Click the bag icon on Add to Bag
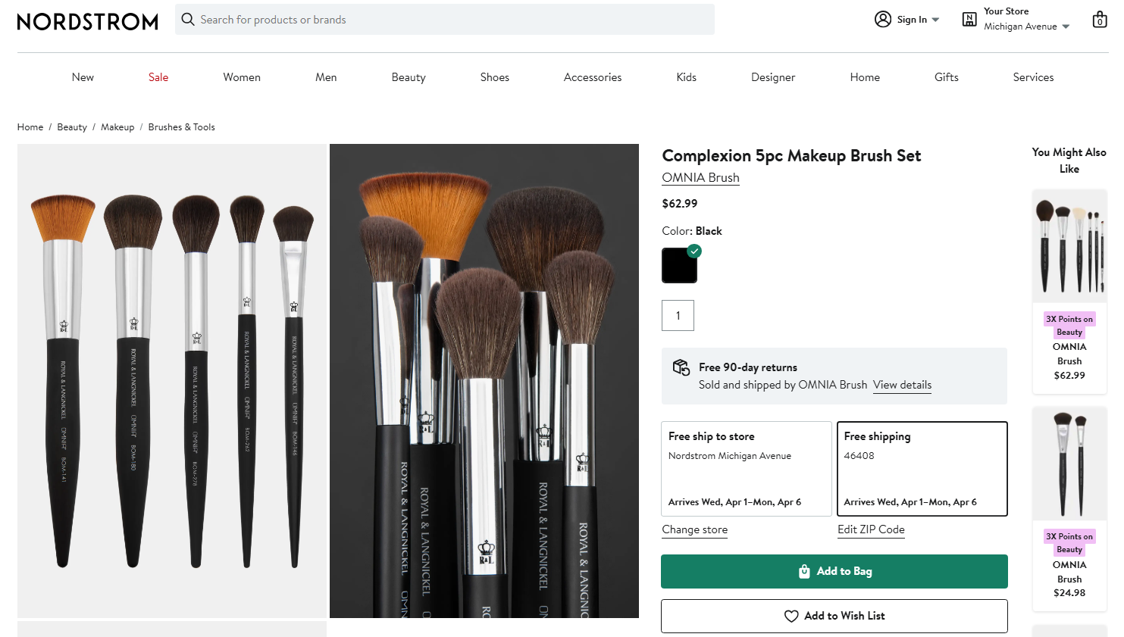The width and height of the screenshot is (1124, 637). click(x=804, y=572)
